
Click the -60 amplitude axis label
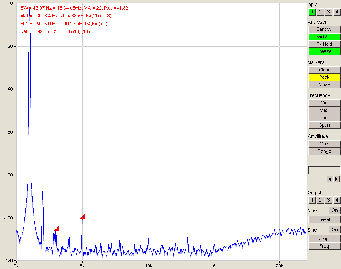(10, 132)
